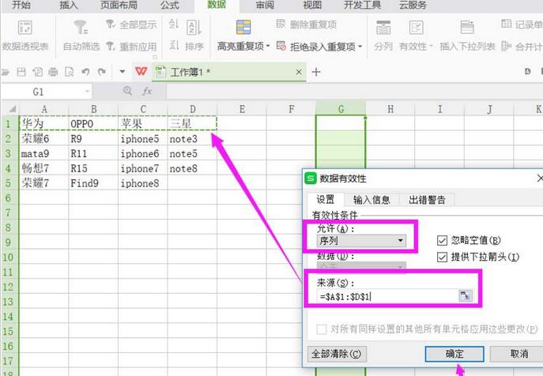Open the 开发工具 ribbon tab
The width and height of the screenshot is (543, 376).
[362, 6]
